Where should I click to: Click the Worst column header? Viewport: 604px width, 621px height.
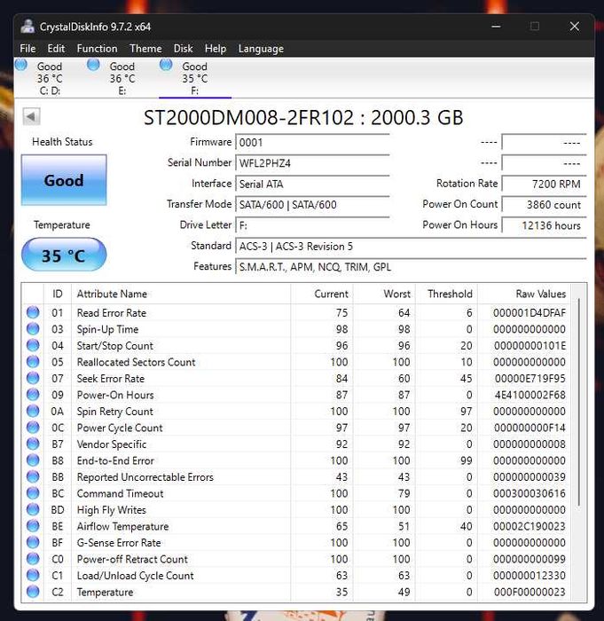384,294
